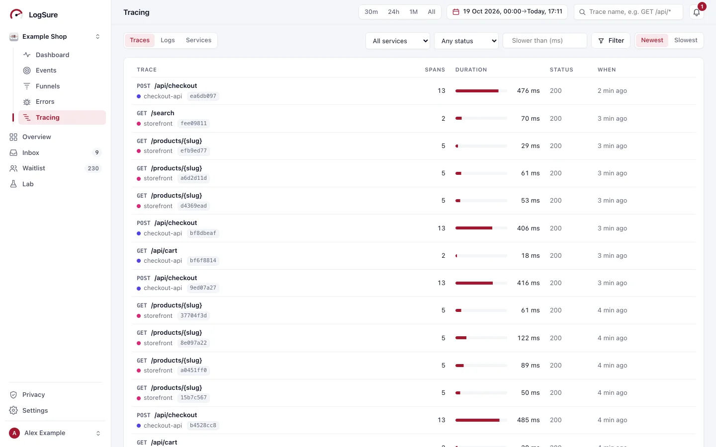Click duration bar of 122 ms trace
Viewport: 716px width, 447px height.
click(x=481, y=338)
